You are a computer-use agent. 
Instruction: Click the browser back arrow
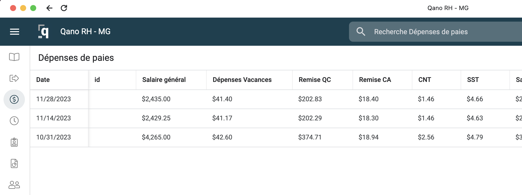pos(49,8)
